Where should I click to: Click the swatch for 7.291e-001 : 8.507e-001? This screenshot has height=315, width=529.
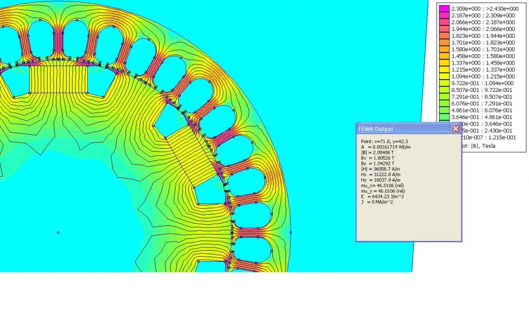click(444, 97)
